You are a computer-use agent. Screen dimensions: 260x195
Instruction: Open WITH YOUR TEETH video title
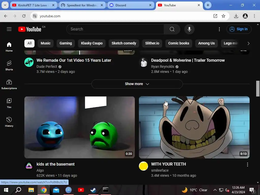pyautogui.click(x=169, y=164)
